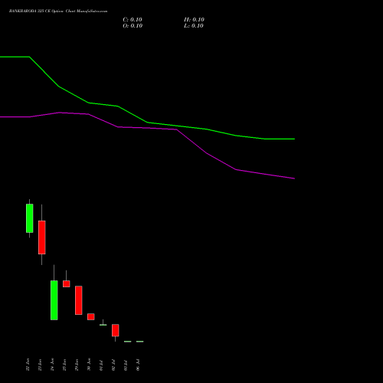
Task: Click the '25 Jun' date axis label
Action: (x=64, y=365)
